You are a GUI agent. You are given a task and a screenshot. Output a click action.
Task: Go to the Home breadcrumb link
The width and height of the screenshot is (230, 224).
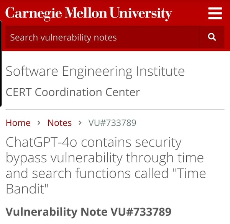tap(18, 123)
